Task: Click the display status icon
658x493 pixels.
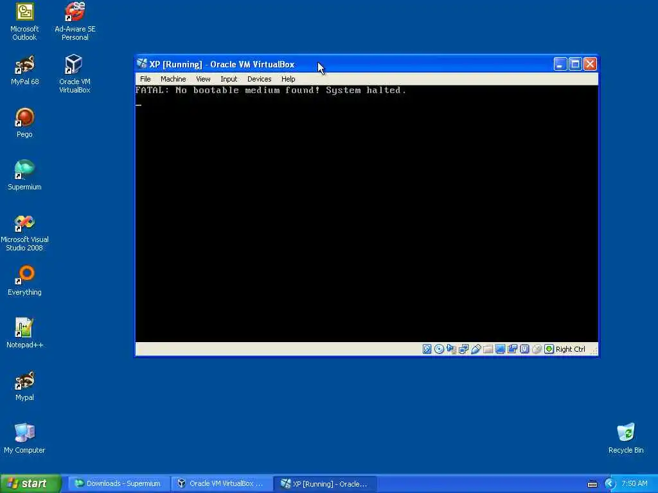Action: click(500, 349)
